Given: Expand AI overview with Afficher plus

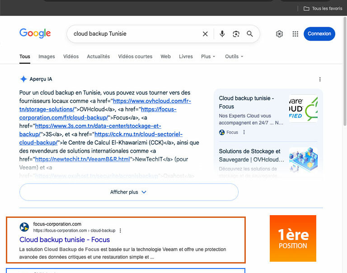Looking at the screenshot, I should (129, 192).
